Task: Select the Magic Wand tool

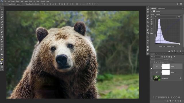Action: point(2,17)
